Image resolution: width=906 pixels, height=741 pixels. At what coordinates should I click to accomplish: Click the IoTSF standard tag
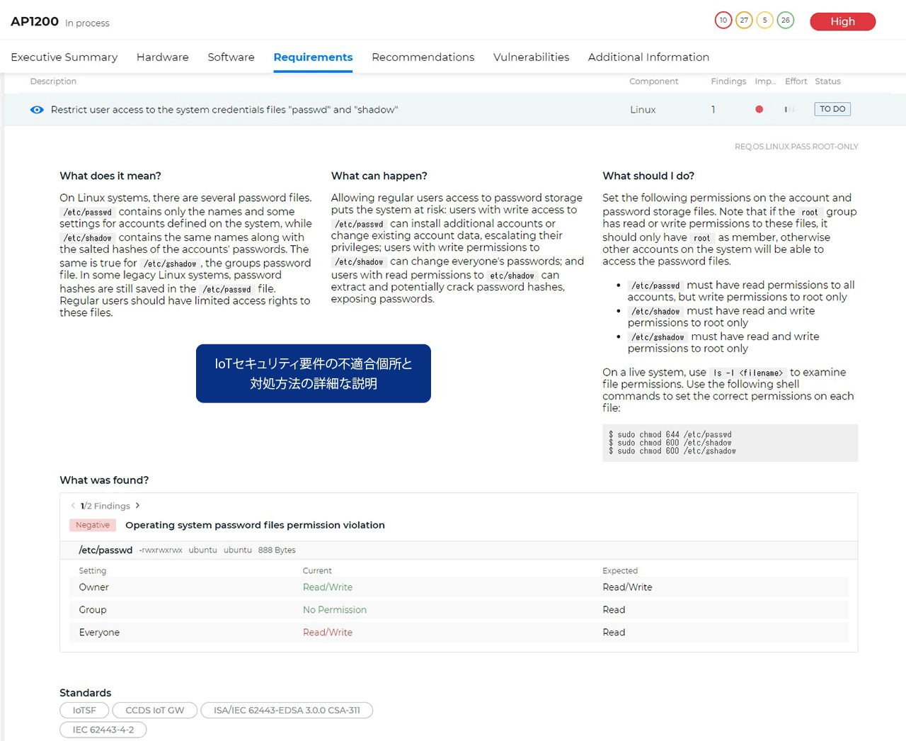pos(84,710)
